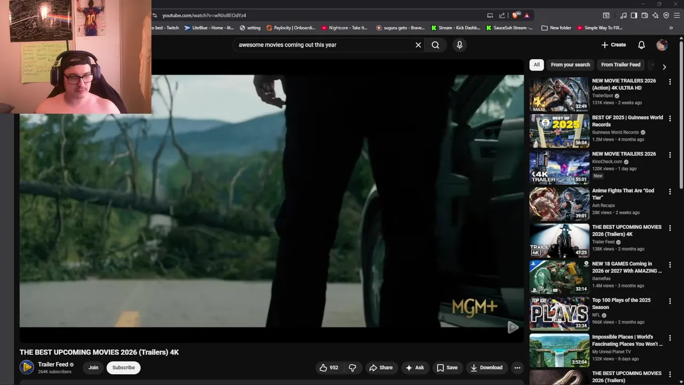The height and width of the screenshot is (385, 684).
Task: Click the Join channel button
Action: pyautogui.click(x=94, y=368)
